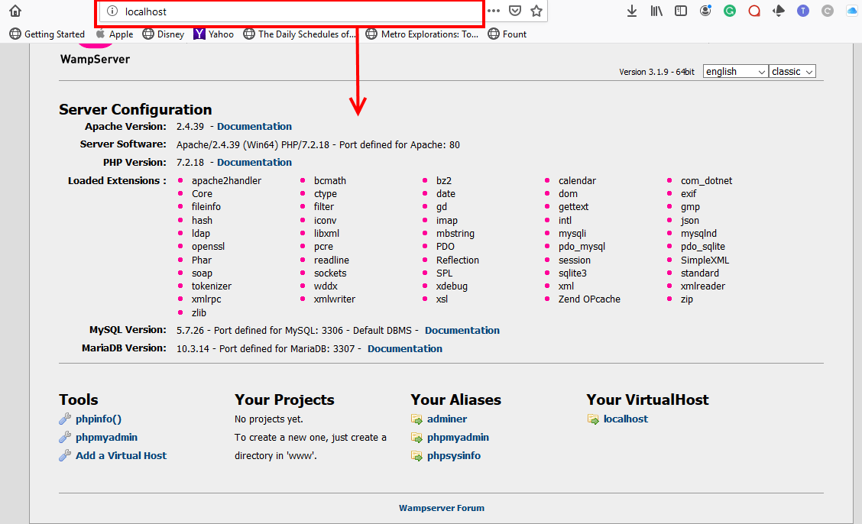Click the folder icon beside phpmyadmin alias
862x524 pixels.
tap(416, 438)
